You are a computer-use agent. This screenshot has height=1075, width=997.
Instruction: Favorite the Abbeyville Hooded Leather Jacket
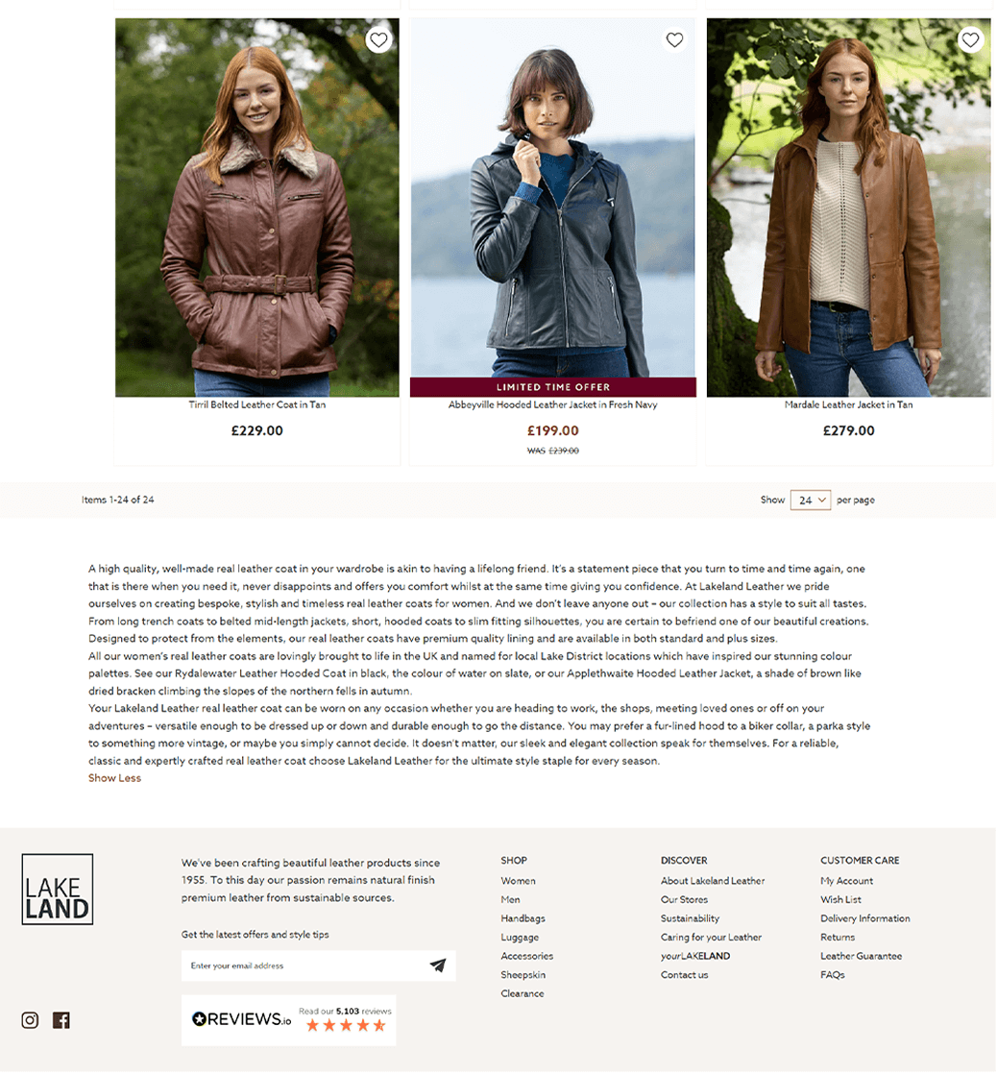pyautogui.click(x=674, y=39)
